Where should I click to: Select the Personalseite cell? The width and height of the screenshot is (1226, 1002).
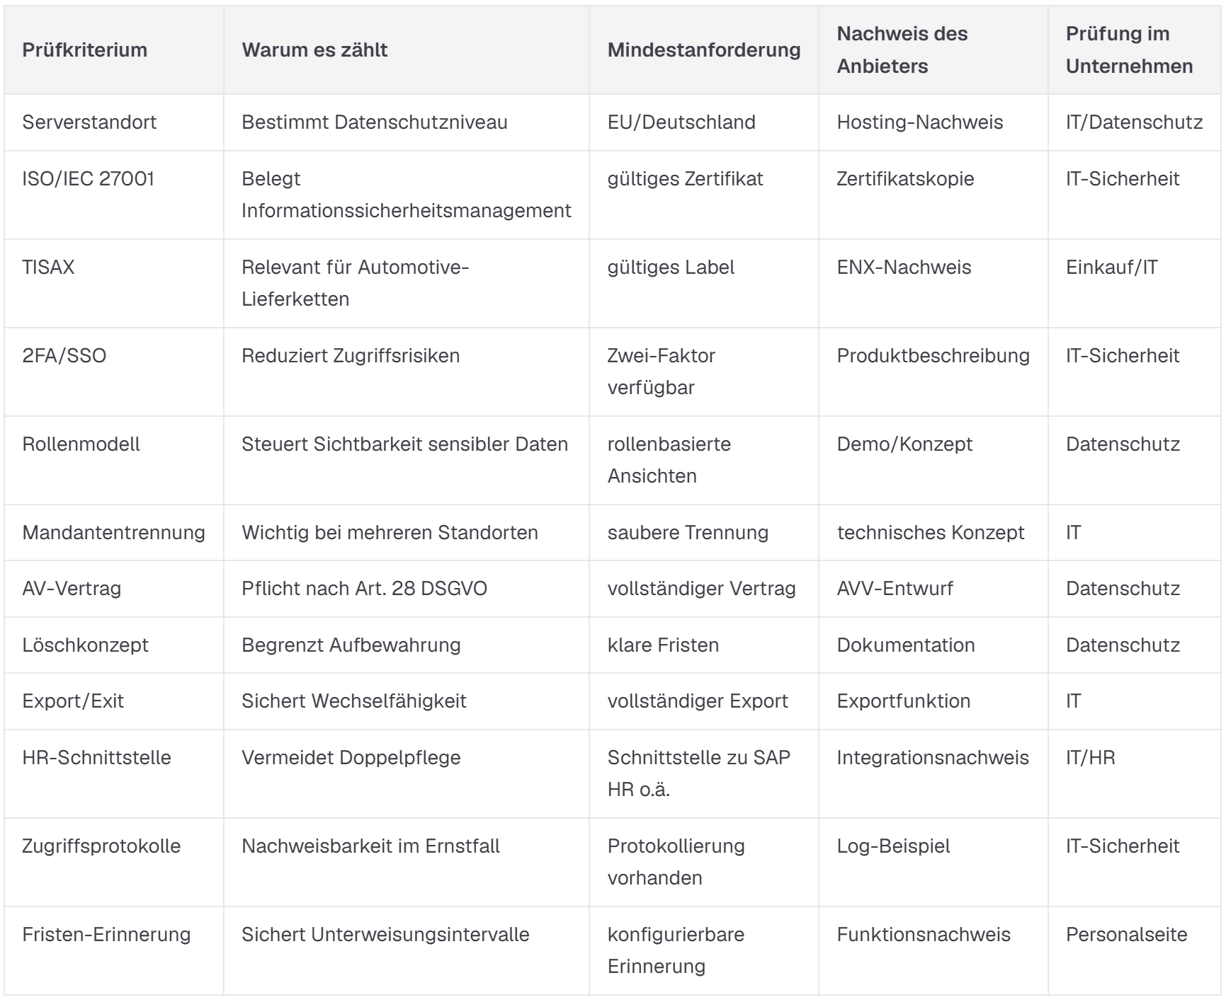tap(1126, 935)
